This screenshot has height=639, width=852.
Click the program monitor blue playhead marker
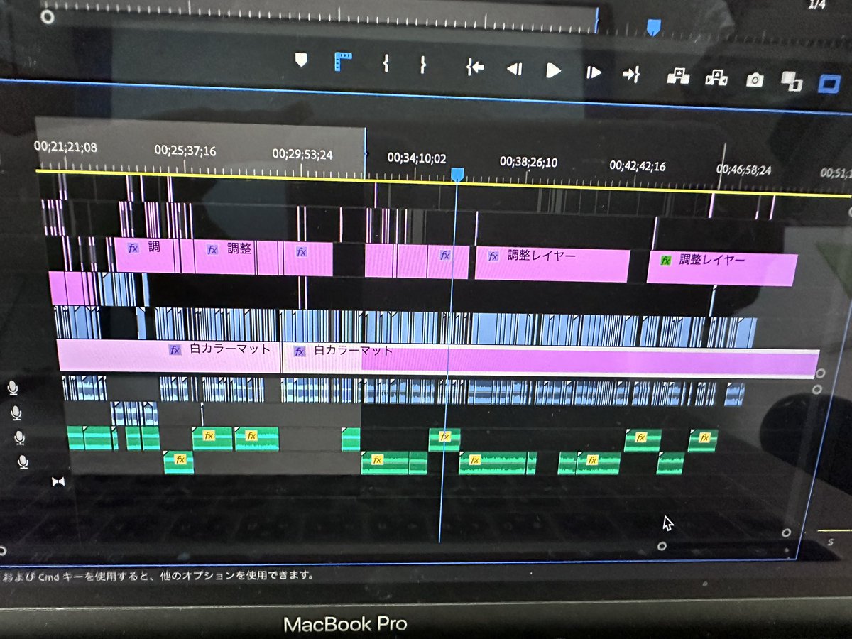[653, 27]
